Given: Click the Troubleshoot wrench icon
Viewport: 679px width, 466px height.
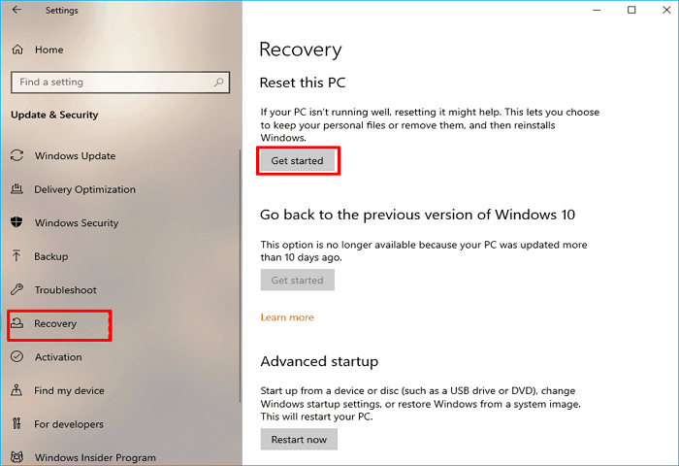Looking at the screenshot, I should pos(16,290).
